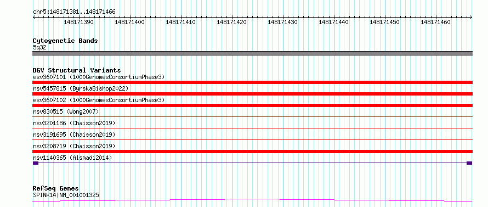
Task: Click ruler position label 148171400
Action: (x=129, y=22)
